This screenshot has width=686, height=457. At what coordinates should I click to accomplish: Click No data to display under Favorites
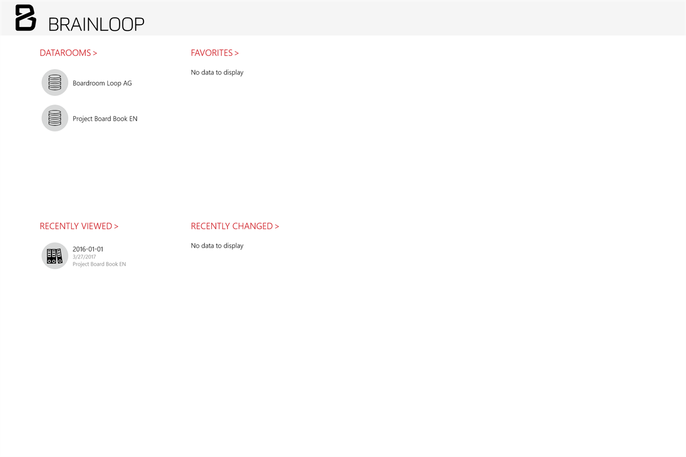tap(217, 73)
